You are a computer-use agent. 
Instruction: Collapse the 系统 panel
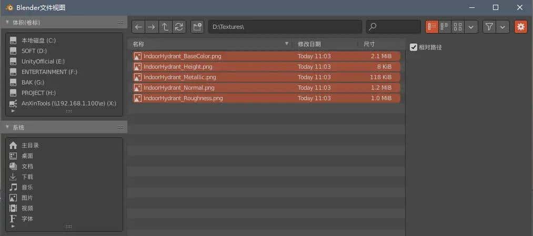[7, 127]
